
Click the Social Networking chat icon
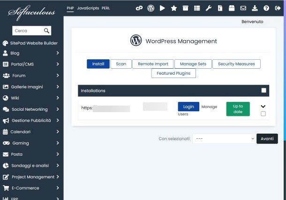[x=6, y=109]
